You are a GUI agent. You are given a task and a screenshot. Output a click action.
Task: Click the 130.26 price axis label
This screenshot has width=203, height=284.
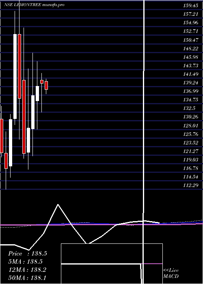point(191,117)
